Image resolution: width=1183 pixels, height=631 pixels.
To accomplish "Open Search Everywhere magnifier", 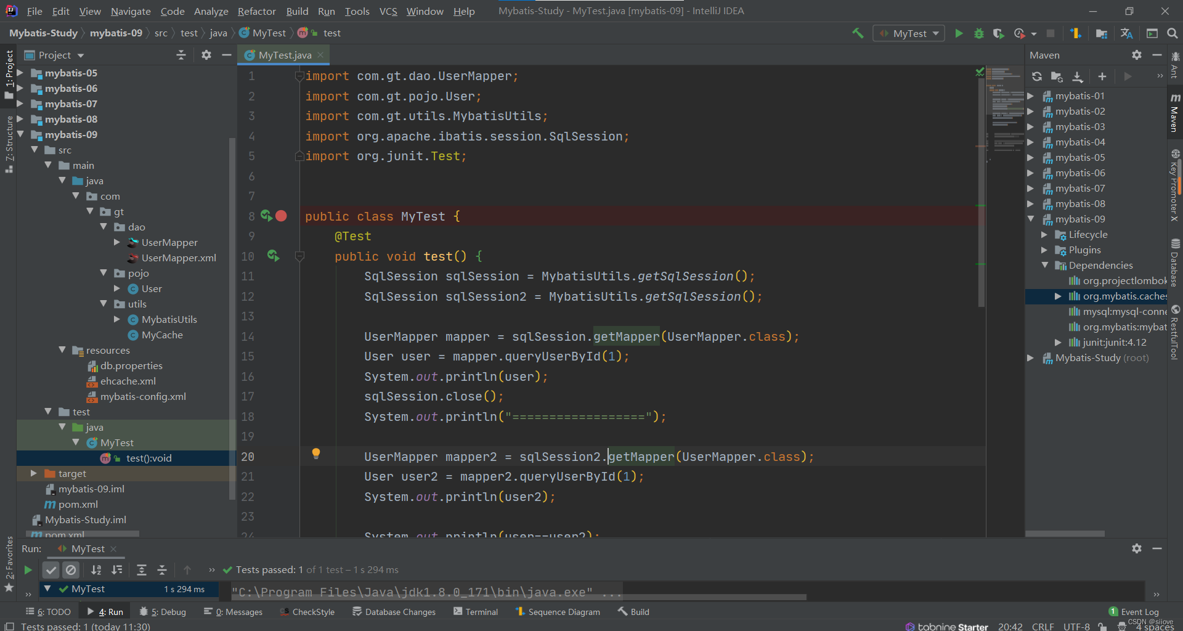I will tap(1172, 33).
